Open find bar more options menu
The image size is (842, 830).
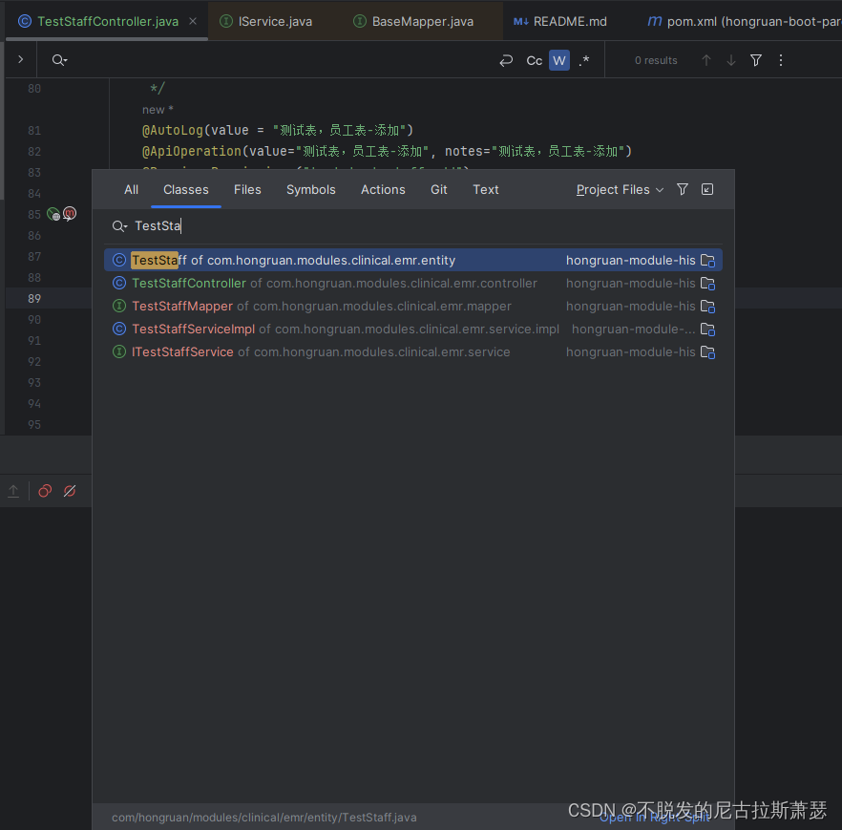[x=781, y=60]
